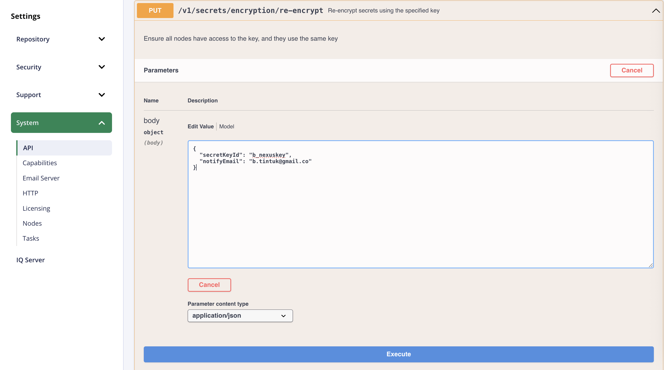Cancel the body edit below textarea
The height and width of the screenshot is (370, 664).
pyautogui.click(x=209, y=285)
